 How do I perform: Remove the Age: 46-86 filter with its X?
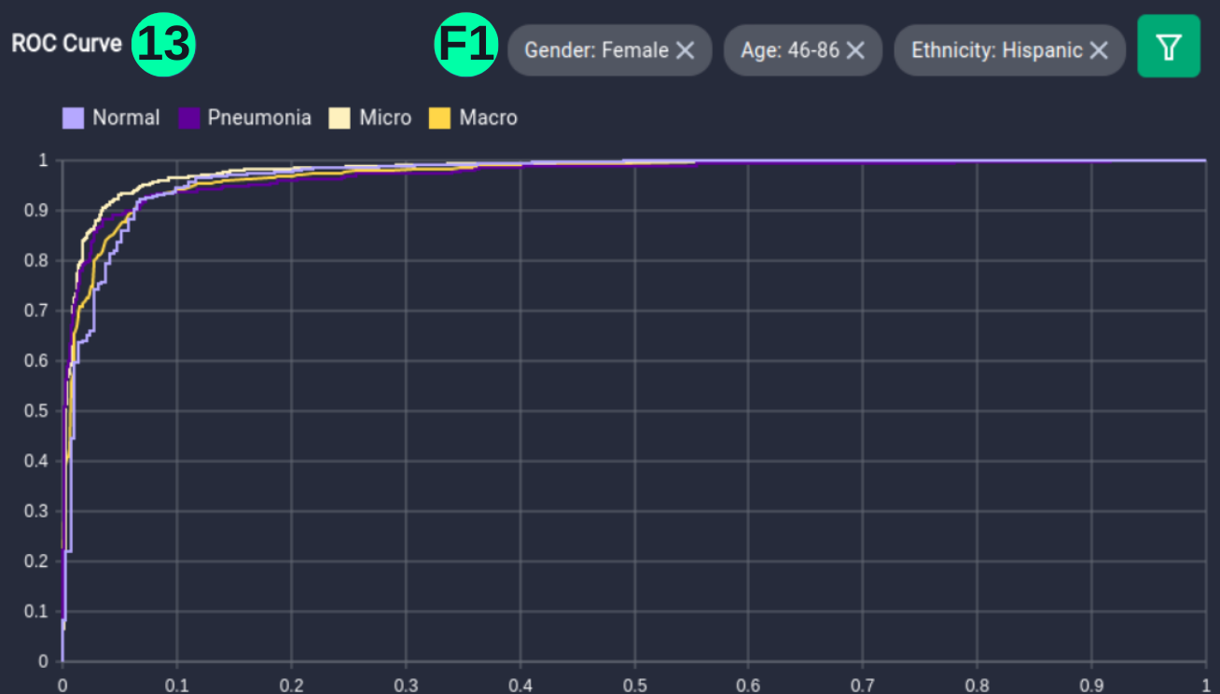855,50
